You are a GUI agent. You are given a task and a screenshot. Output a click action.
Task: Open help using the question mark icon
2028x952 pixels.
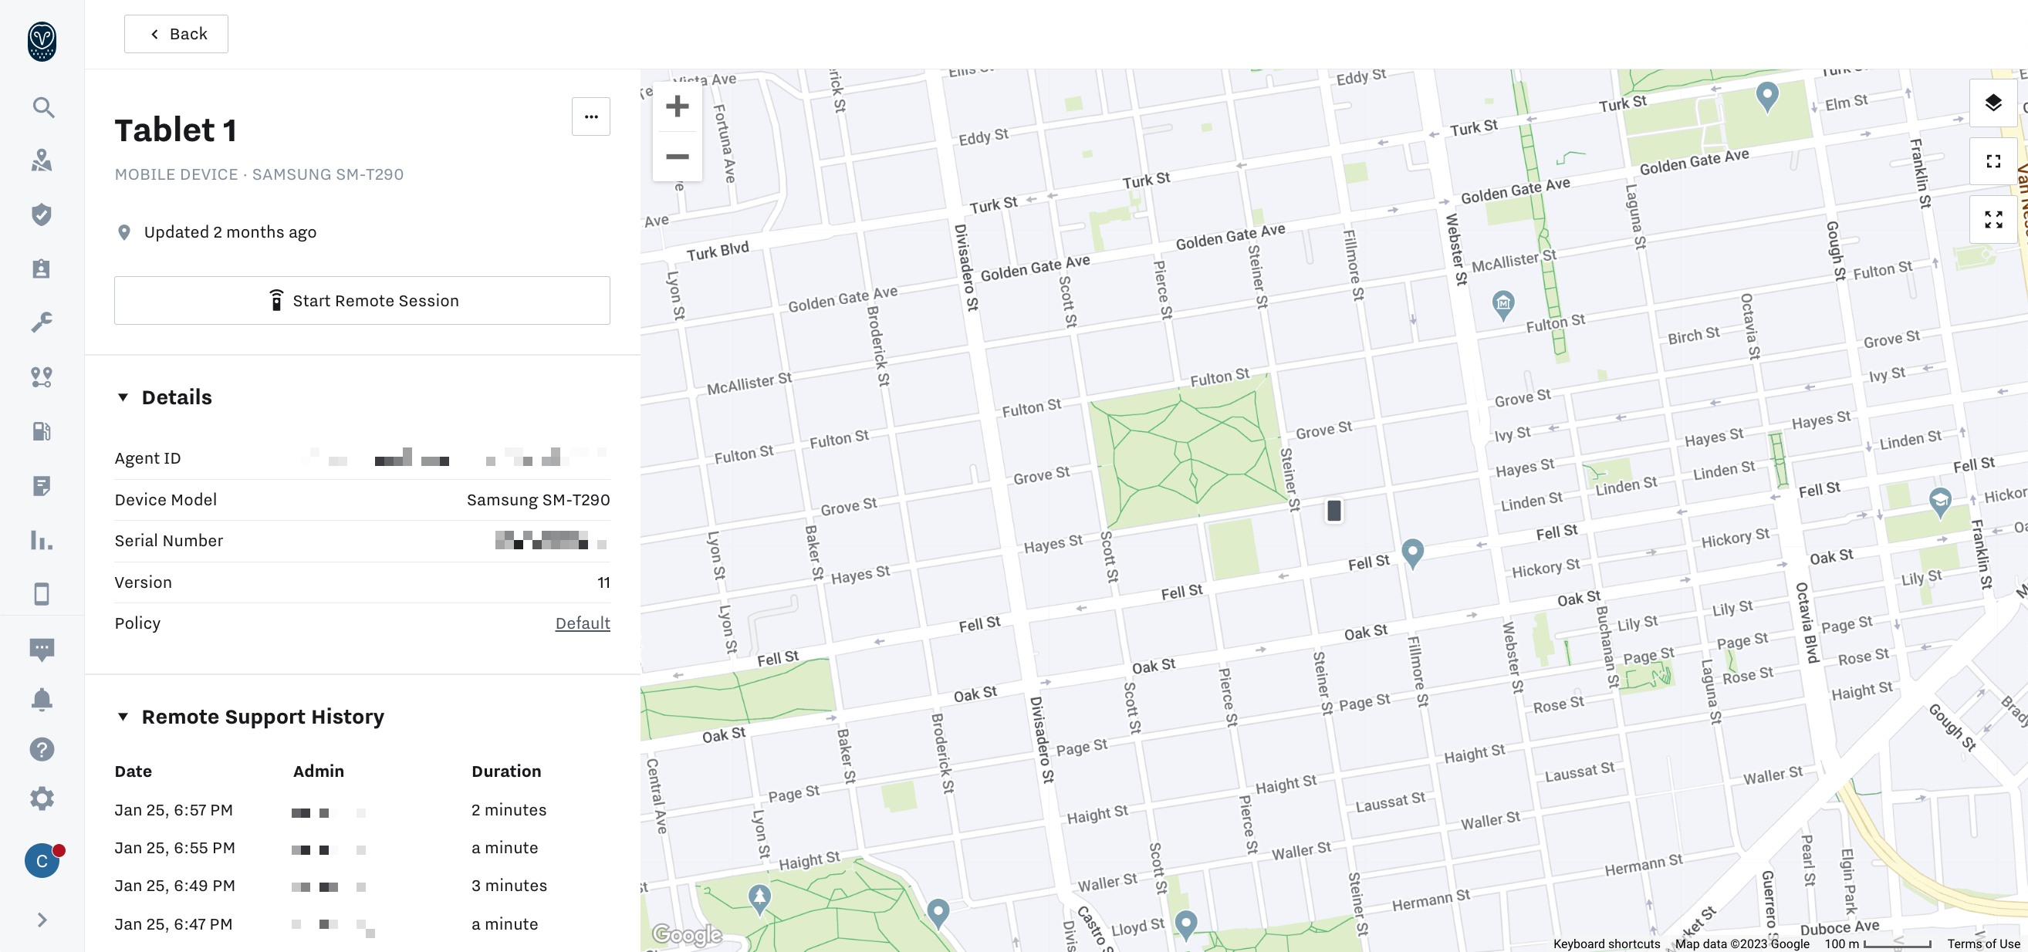point(42,749)
